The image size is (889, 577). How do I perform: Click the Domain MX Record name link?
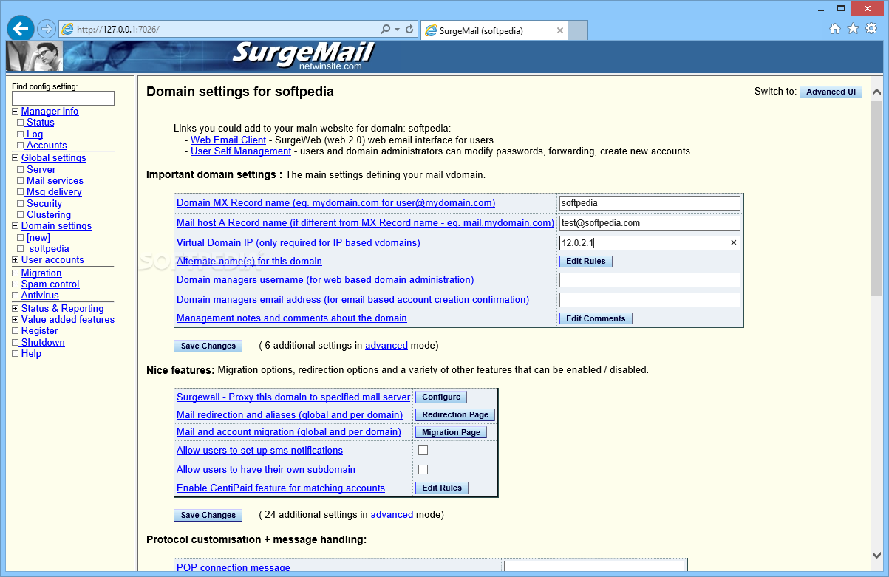[336, 203]
